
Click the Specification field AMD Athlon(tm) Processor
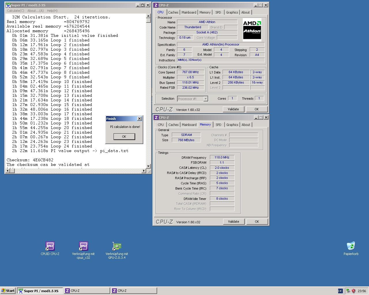coord(221,44)
